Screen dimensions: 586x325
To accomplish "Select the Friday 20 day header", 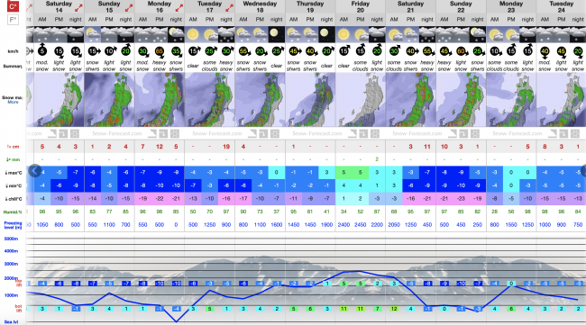I will pyautogui.click(x=361, y=7).
